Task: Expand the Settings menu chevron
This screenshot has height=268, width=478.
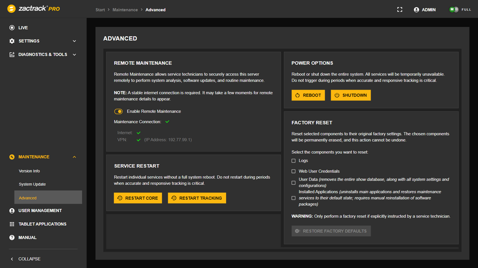Action: pyautogui.click(x=74, y=41)
